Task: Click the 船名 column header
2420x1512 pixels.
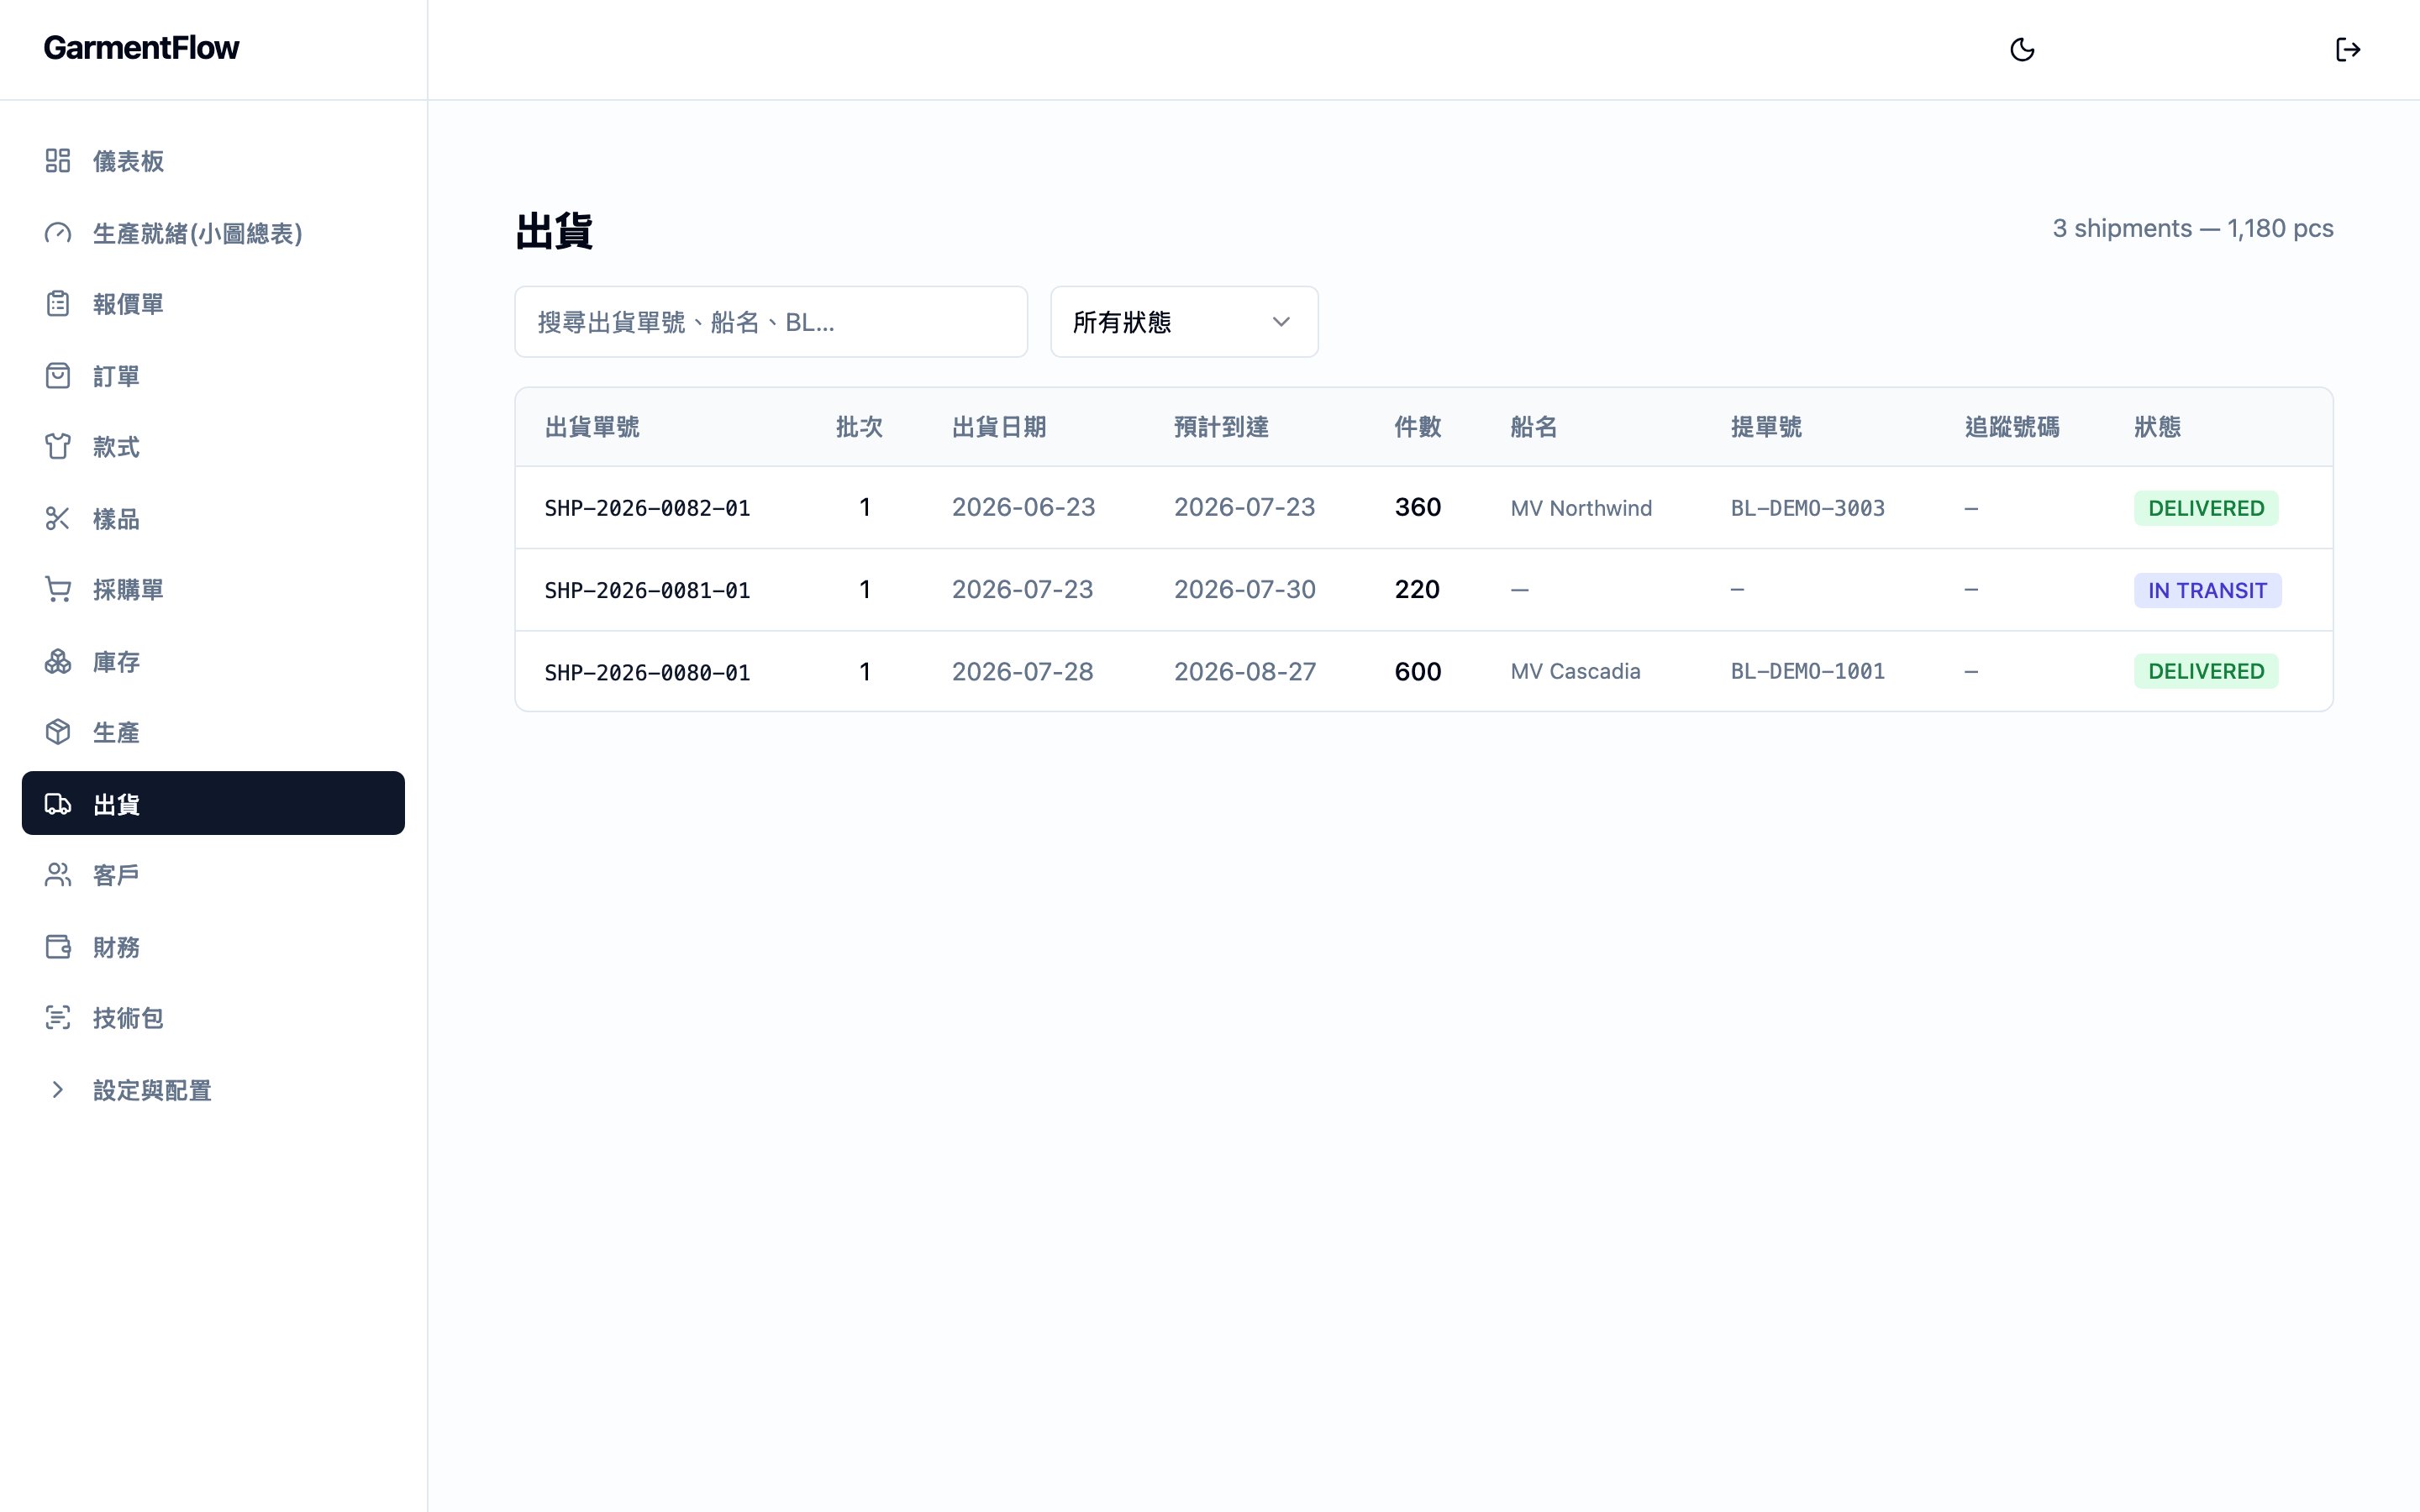Action: 1534,427
